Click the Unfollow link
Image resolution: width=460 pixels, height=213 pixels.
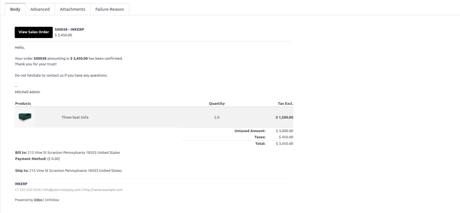[x=52, y=200]
